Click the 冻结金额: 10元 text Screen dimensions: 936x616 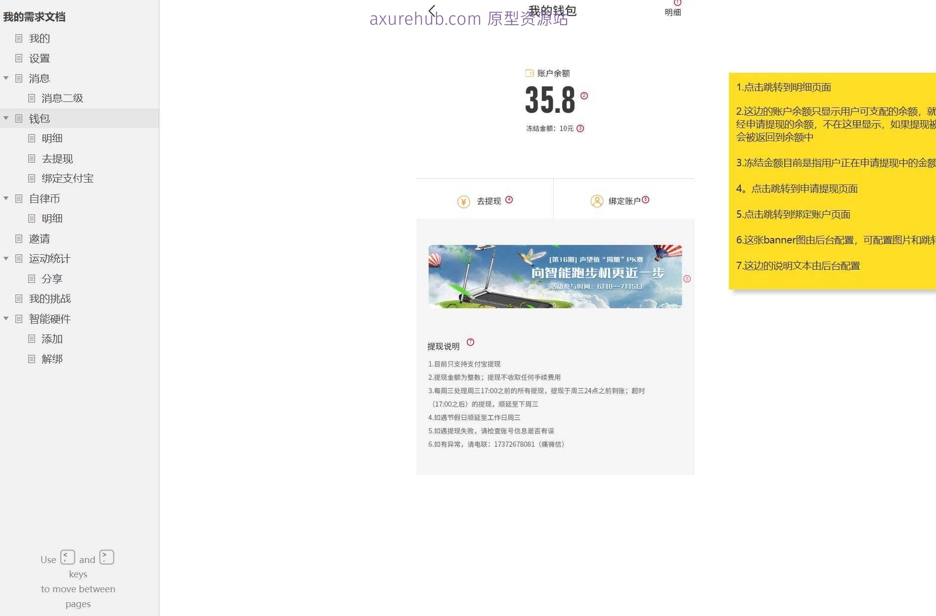(550, 128)
